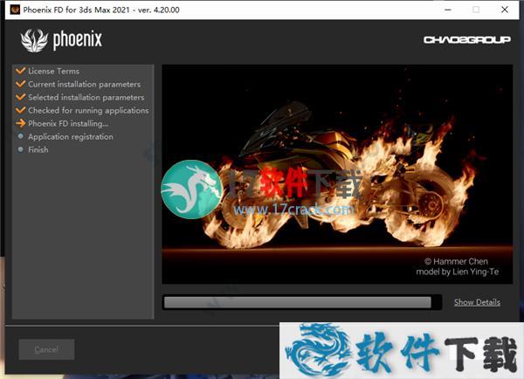
Task: Click the Phoenix FD for 3ds Max title text
Action: (x=101, y=10)
